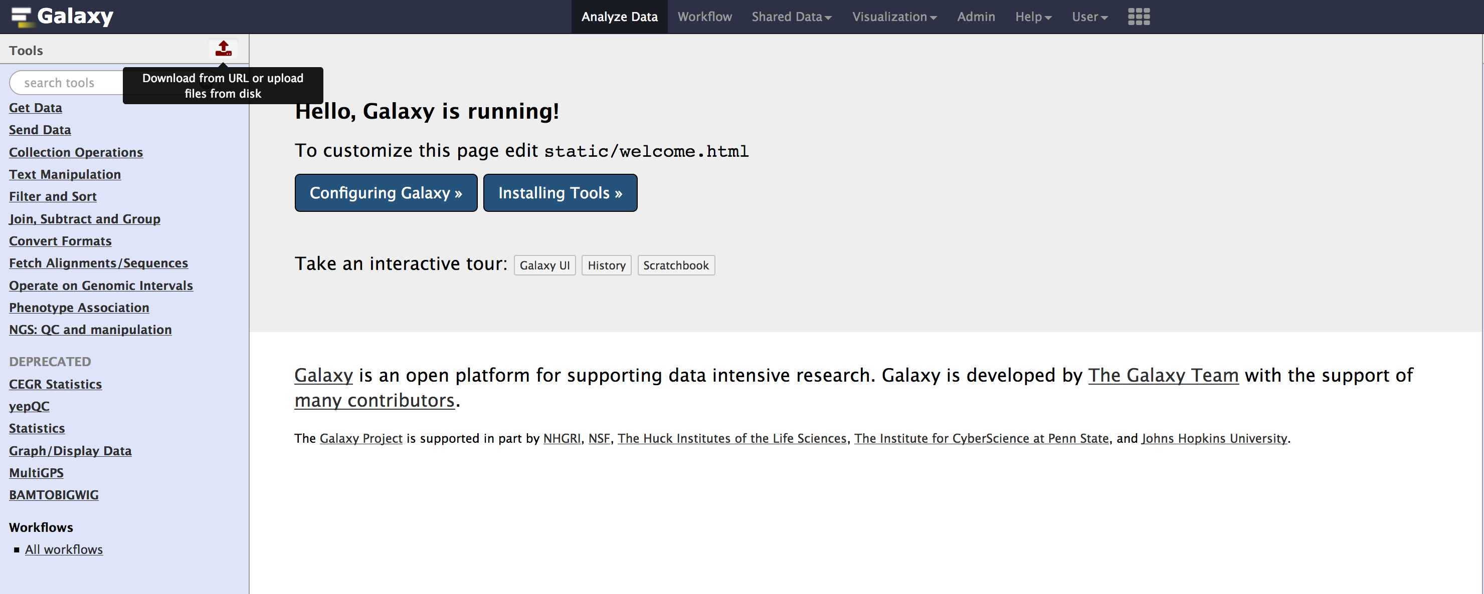Image resolution: width=1484 pixels, height=594 pixels.
Task: Start the Galaxy UI interactive tour
Action: tap(544, 265)
